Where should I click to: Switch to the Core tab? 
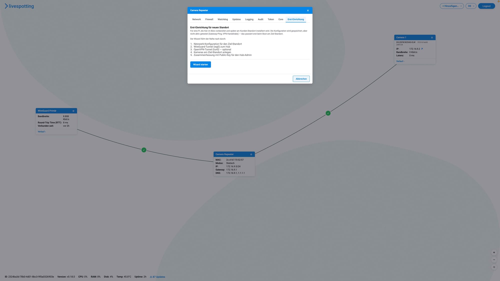(281, 19)
